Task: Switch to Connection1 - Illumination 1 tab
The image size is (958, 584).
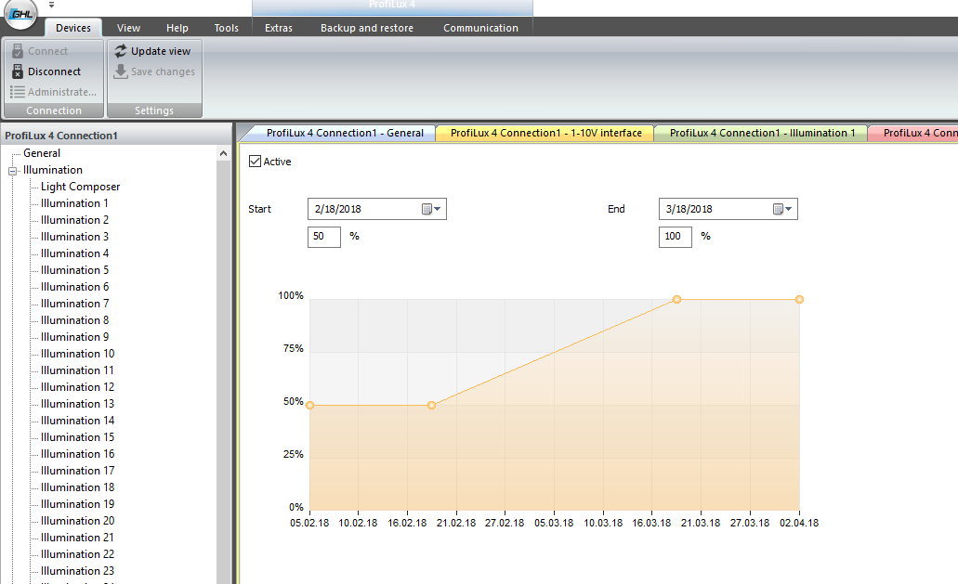Action: pyautogui.click(x=762, y=133)
